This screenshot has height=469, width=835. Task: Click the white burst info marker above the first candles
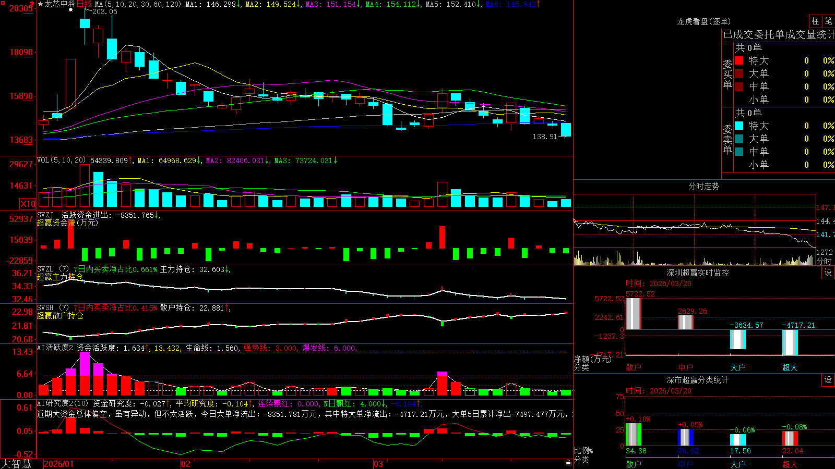tap(71, 9)
